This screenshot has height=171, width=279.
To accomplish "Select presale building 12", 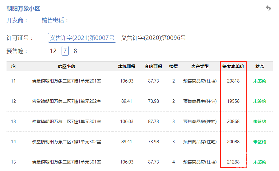I will (53, 51).
